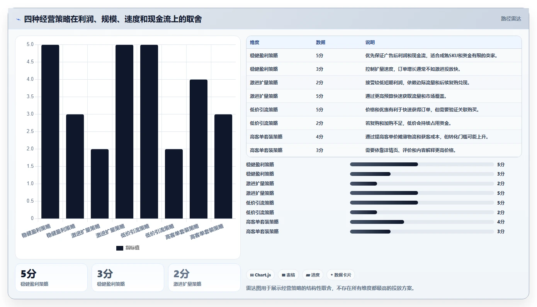Open the 3分 稳健盈利策略 summary card
The image size is (537, 307).
(128, 278)
